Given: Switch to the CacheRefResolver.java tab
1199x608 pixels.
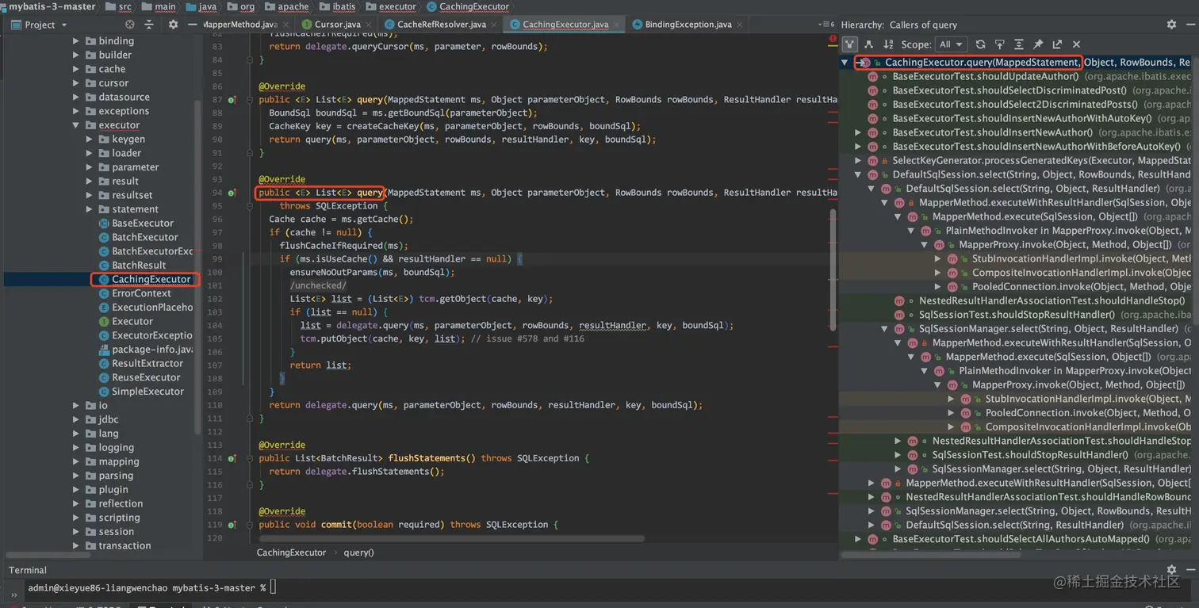Looking at the screenshot, I should (441, 25).
